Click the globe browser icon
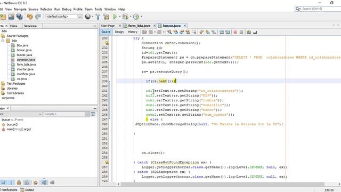341x192 pixels. [87, 17]
